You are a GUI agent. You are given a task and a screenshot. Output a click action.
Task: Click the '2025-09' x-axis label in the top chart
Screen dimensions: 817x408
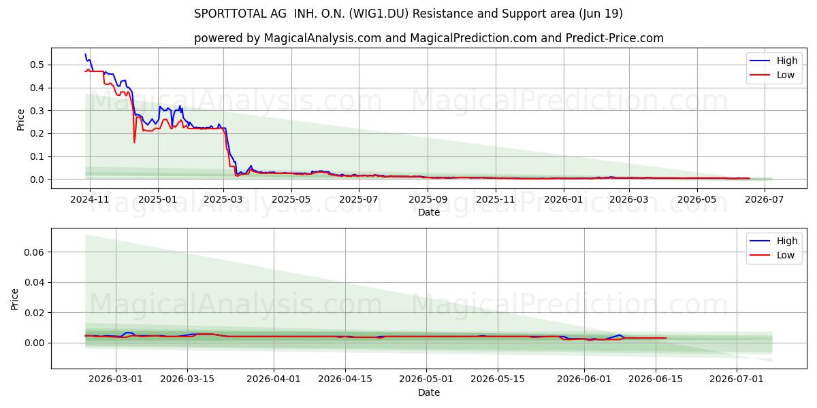click(428, 199)
